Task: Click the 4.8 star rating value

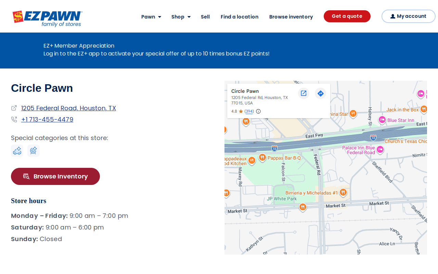Action: click(234, 111)
